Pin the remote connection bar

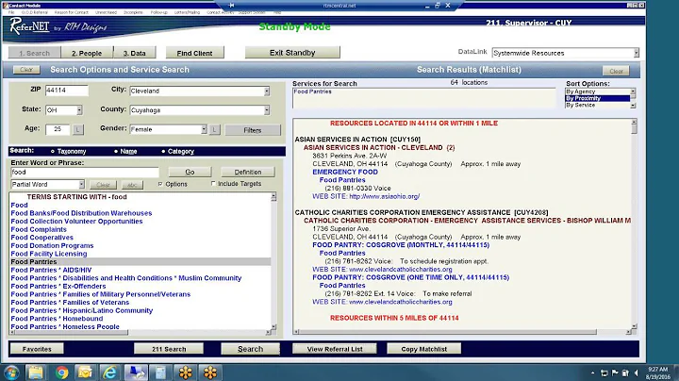(x=231, y=6)
